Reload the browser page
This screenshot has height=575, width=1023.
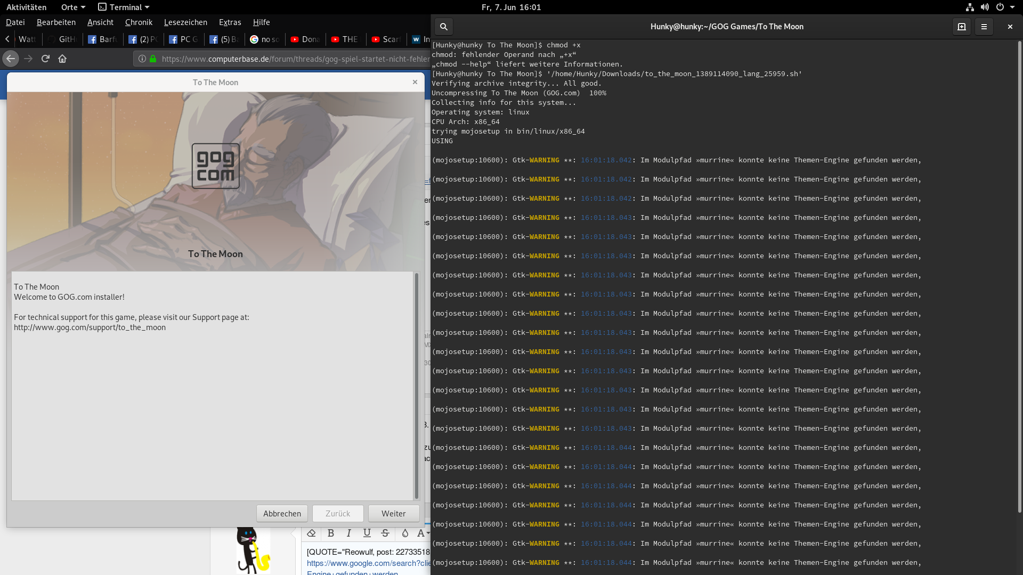pos(45,59)
